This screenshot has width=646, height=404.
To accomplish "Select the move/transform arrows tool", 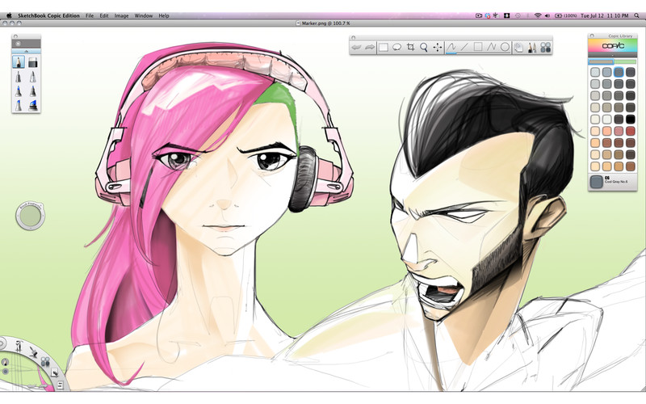I will 438,48.
